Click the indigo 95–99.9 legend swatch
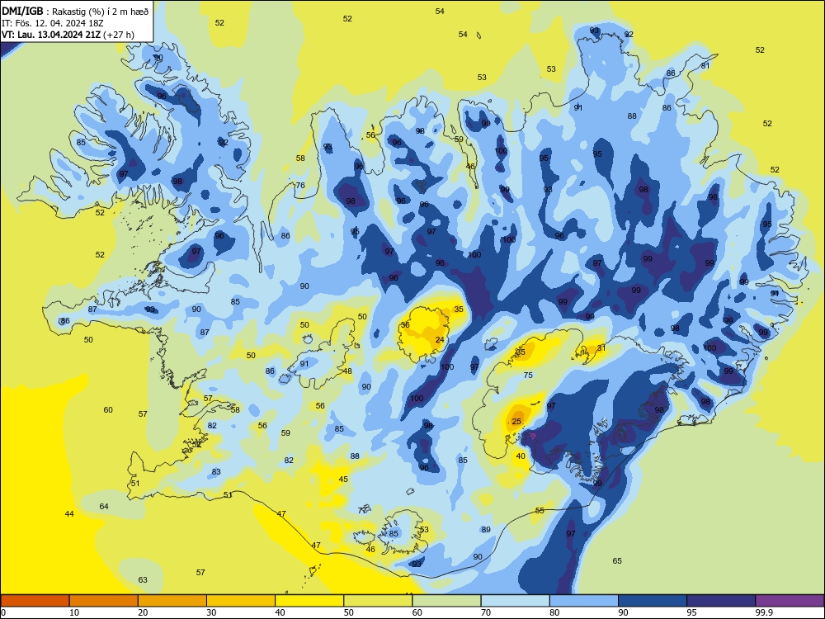Image resolution: width=825 pixels, height=619 pixels. click(x=721, y=601)
